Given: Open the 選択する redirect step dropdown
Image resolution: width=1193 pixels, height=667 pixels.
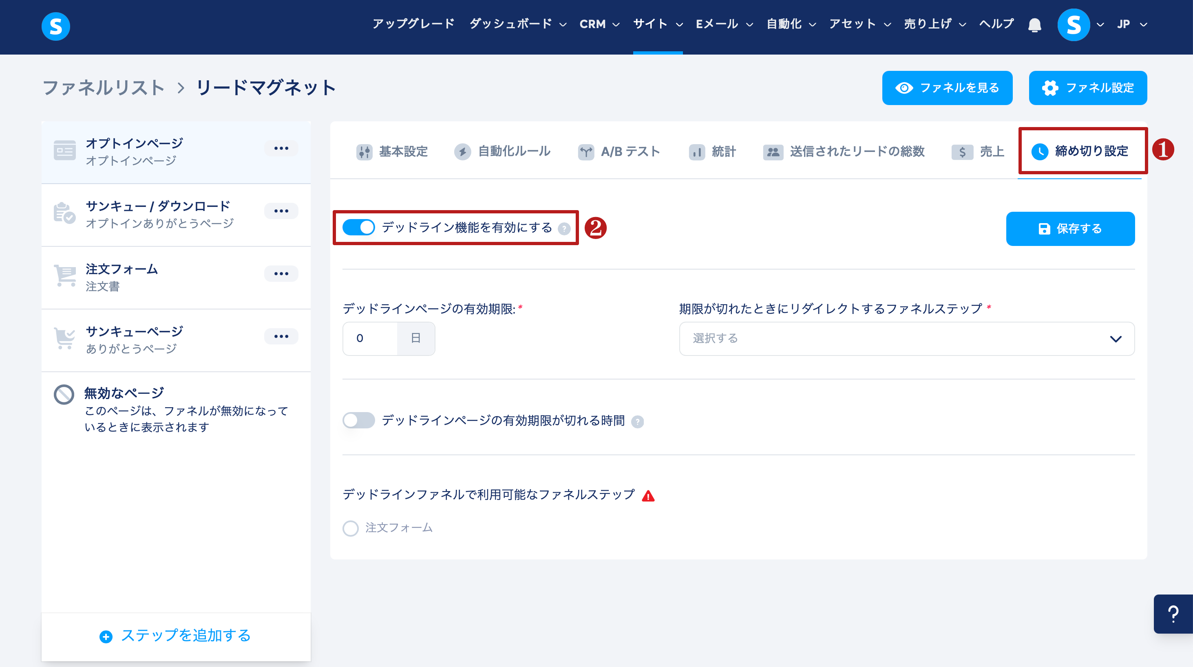Looking at the screenshot, I should 906,338.
